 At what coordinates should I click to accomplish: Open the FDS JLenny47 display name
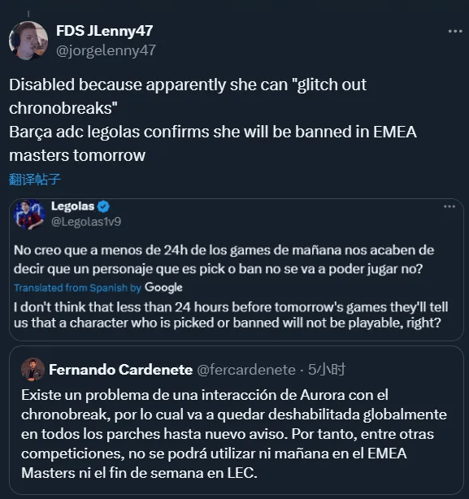pyautogui.click(x=104, y=31)
